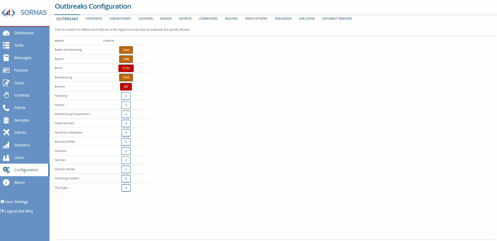Click Niedersachsen outbreak 0 button

coord(126,123)
